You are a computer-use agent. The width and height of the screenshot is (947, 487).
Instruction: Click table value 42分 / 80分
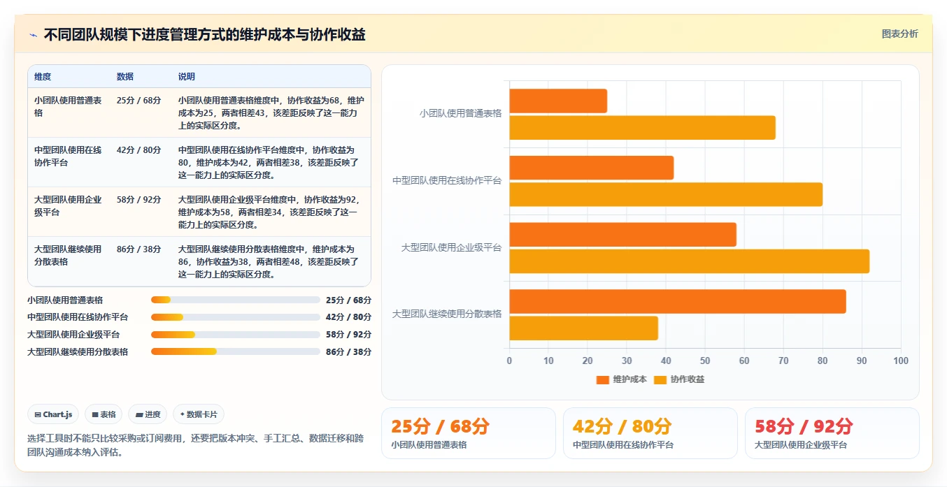pyautogui.click(x=139, y=150)
